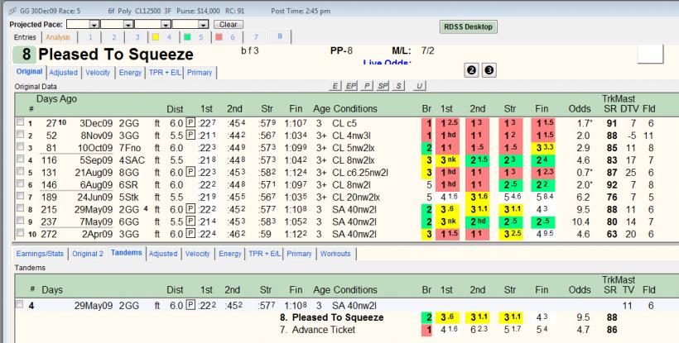
Task: Click 4SAC track entry in 5Sep09 row
Action: (132, 160)
